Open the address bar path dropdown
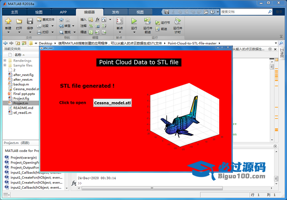This screenshot has width=287, height=200. (276, 43)
